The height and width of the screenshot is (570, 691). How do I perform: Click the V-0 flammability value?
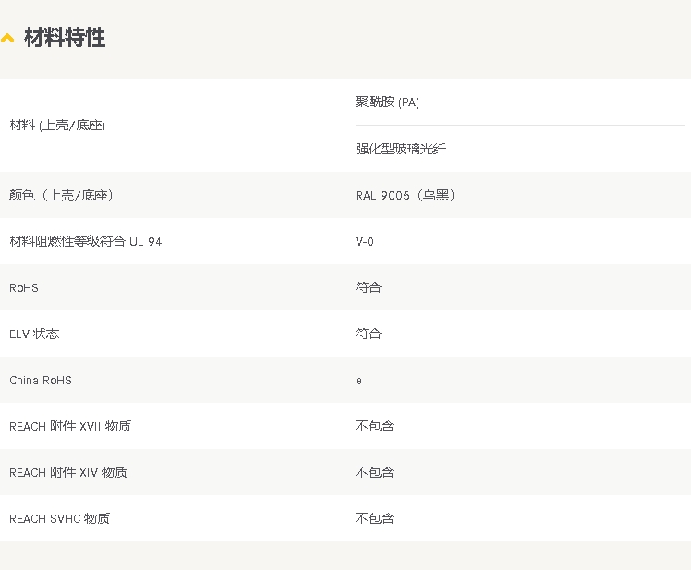point(365,241)
